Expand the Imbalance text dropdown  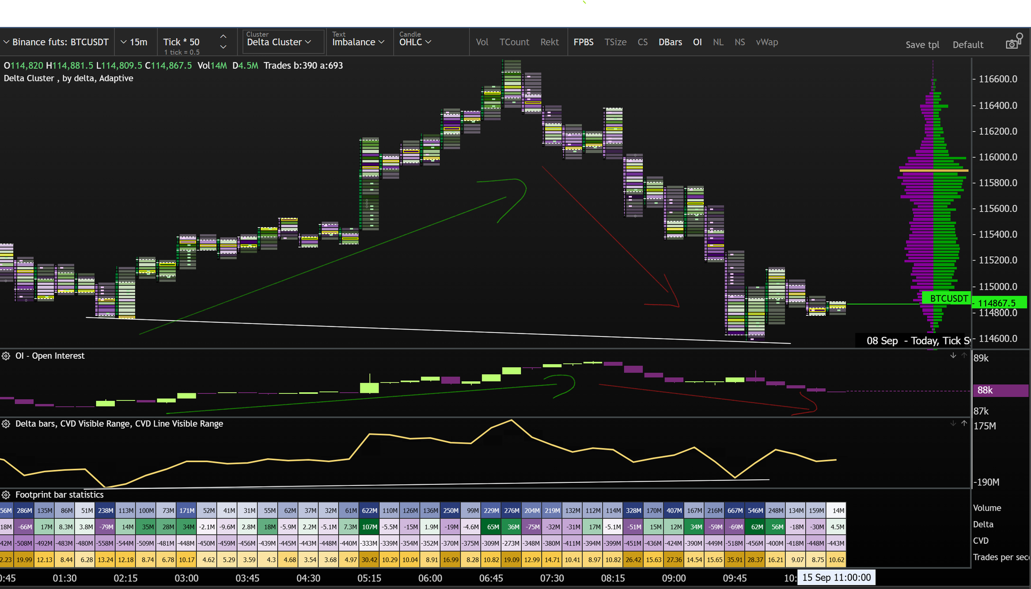[x=358, y=42]
